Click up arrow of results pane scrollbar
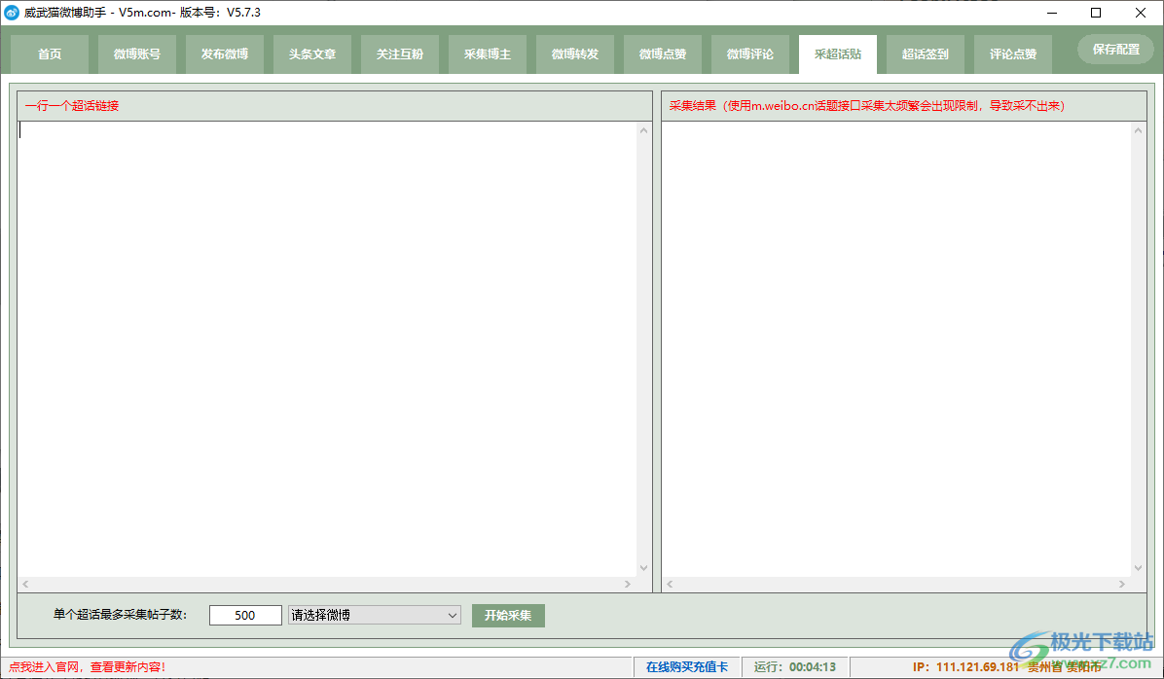Viewport: 1164px width, 679px height. click(x=1138, y=130)
